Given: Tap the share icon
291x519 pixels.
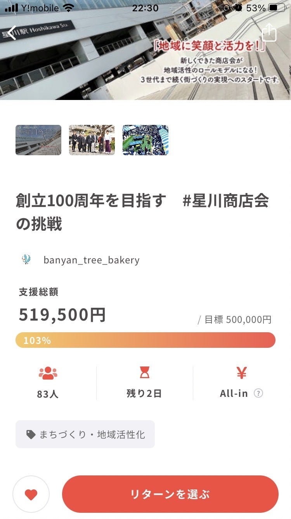Looking at the screenshot, I should [x=269, y=33].
